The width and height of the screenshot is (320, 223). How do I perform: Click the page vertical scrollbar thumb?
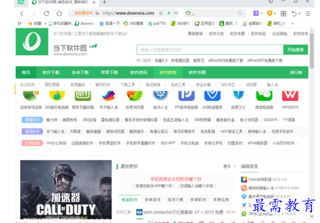[312, 51]
